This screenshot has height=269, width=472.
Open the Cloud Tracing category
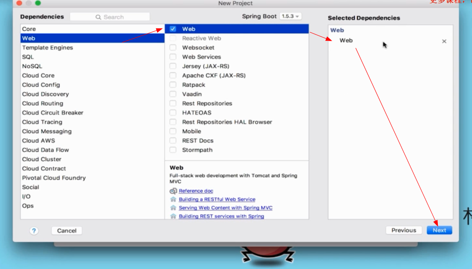point(92,122)
